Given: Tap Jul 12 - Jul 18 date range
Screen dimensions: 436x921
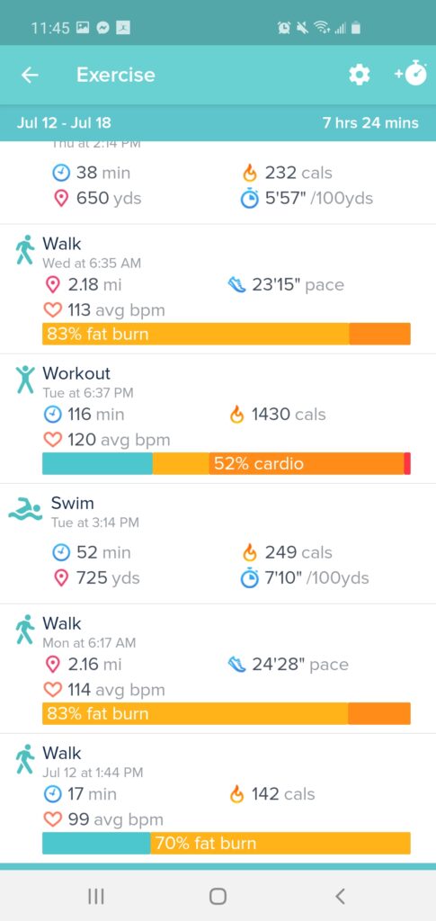Looking at the screenshot, I should coord(64,122).
